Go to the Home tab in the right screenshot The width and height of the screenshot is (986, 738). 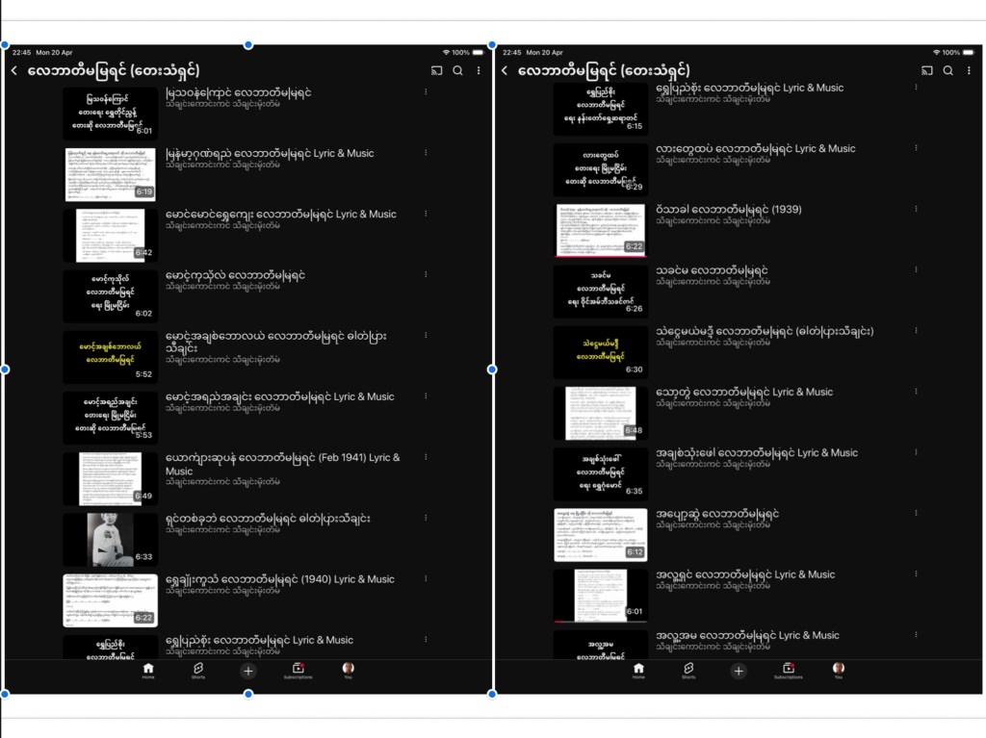coord(638,670)
